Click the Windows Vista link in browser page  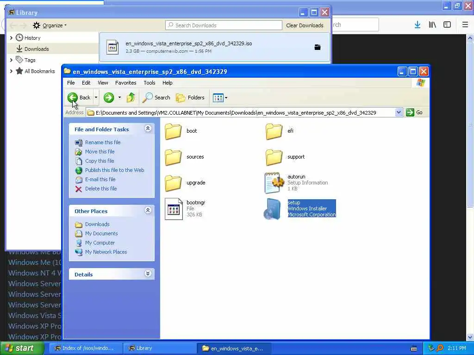pos(35,315)
